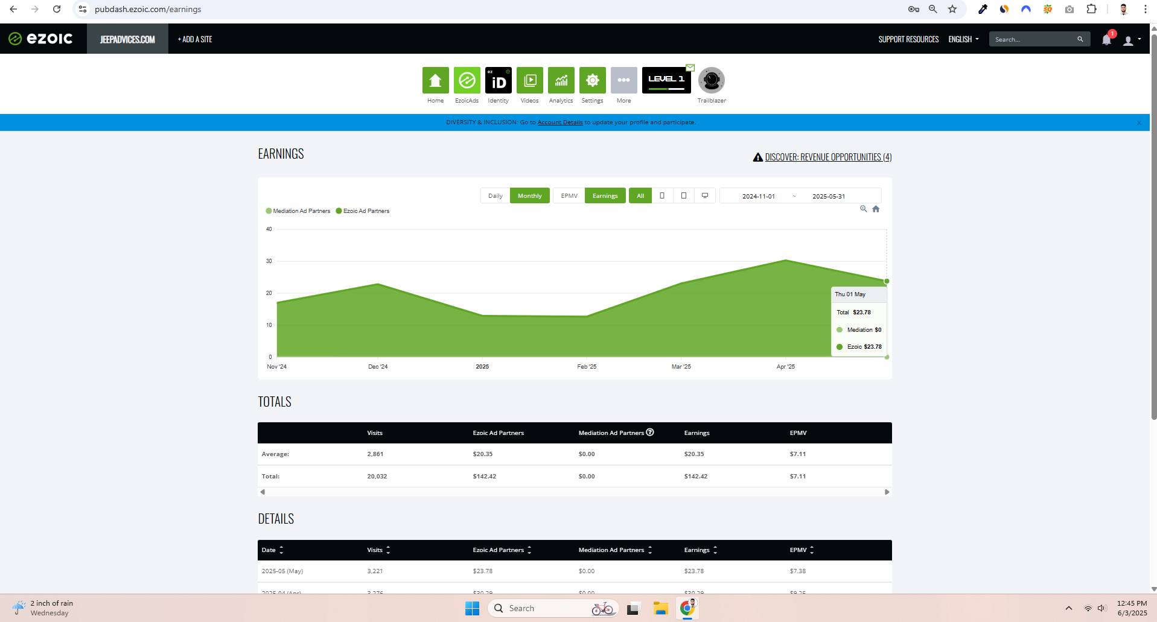
Task: Open the Trailblazer astronaut icon
Action: pyautogui.click(x=712, y=80)
